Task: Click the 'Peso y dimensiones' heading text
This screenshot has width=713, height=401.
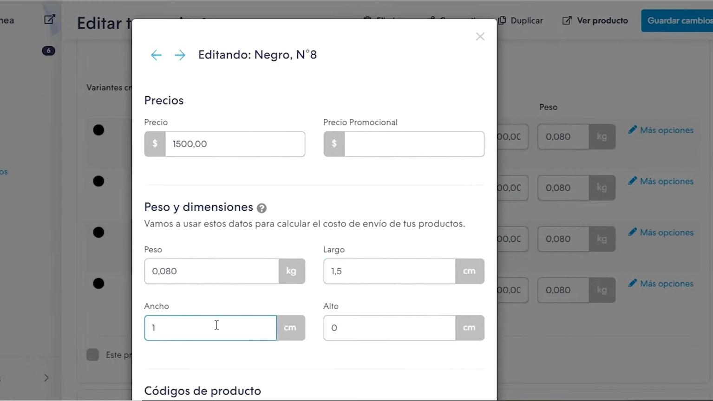Action: click(x=198, y=207)
